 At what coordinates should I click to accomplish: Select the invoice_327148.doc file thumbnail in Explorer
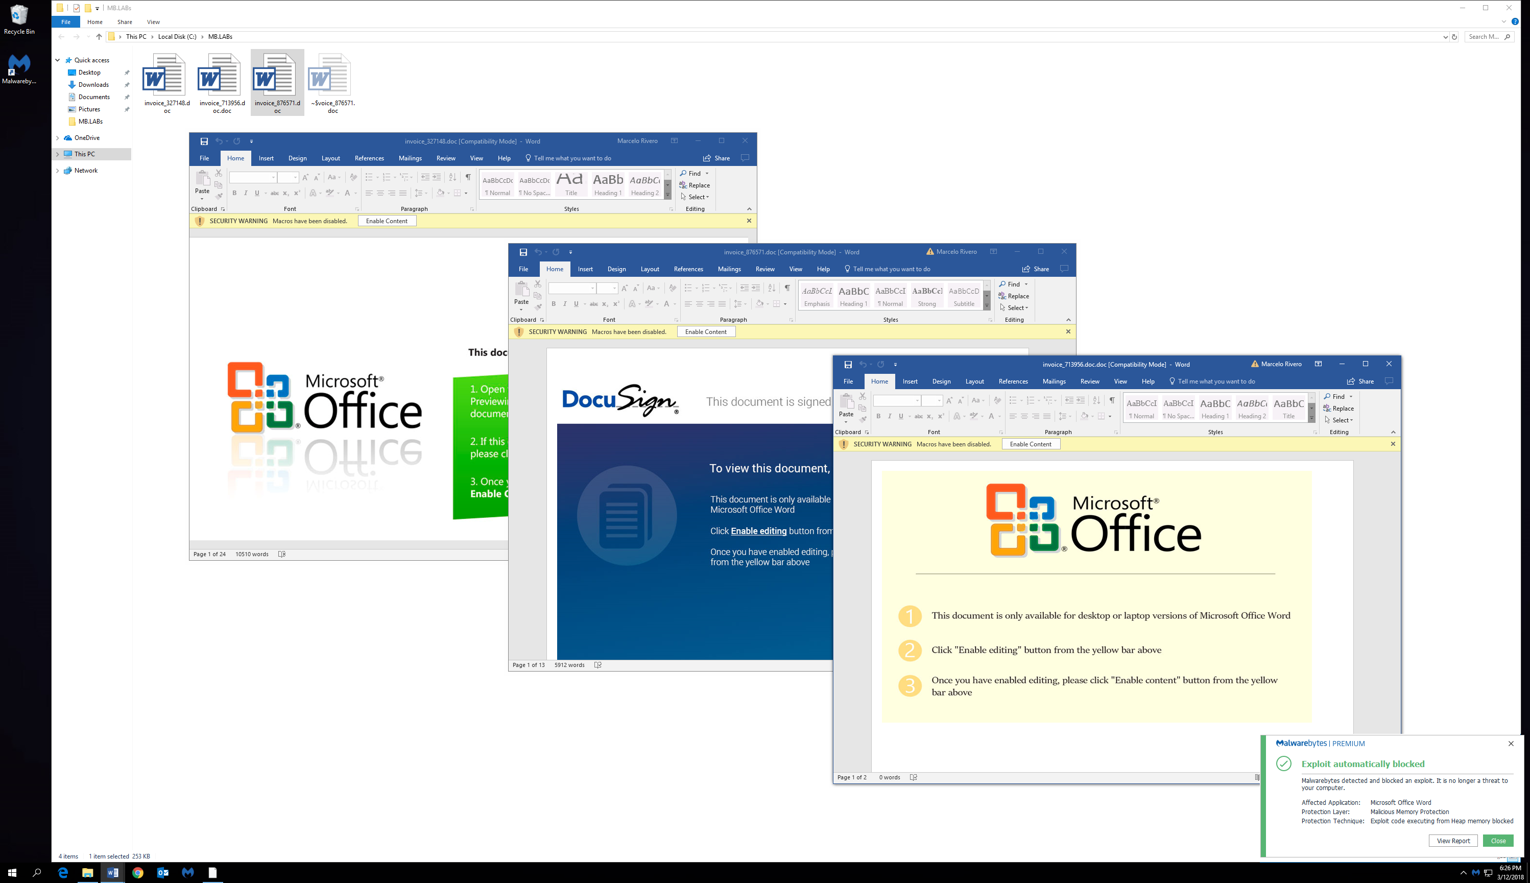coord(164,76)
